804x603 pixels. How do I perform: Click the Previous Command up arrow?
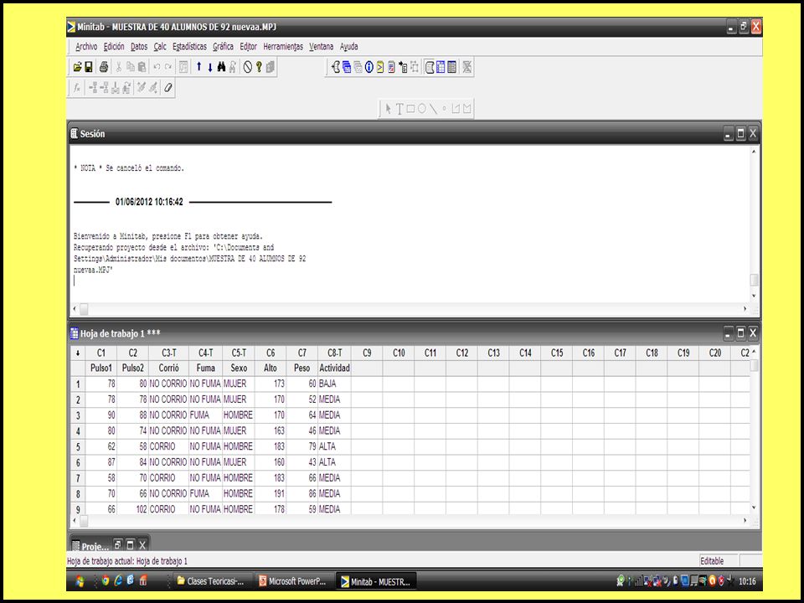click(x=199, y=67)
